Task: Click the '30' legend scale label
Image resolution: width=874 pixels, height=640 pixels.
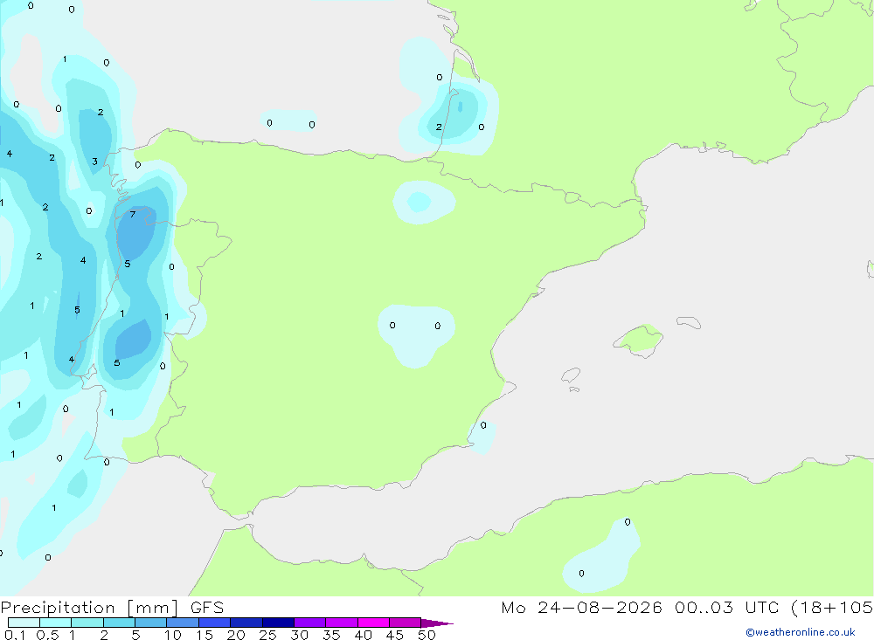Action: tap(300, 635)
